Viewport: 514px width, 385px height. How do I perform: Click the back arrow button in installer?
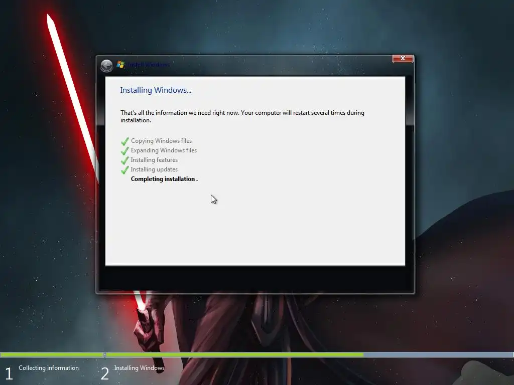[x=106, y=66]
